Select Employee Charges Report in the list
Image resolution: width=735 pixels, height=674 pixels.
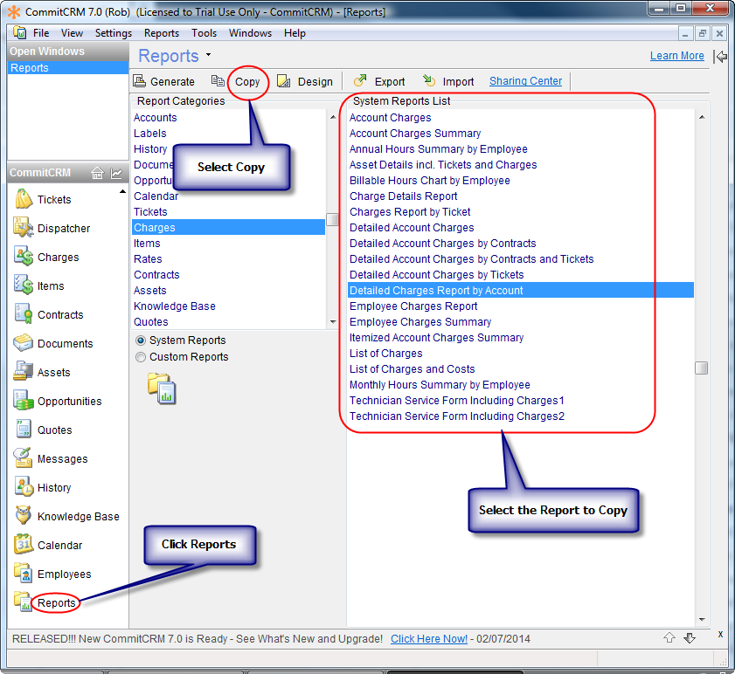coord(413,306)
